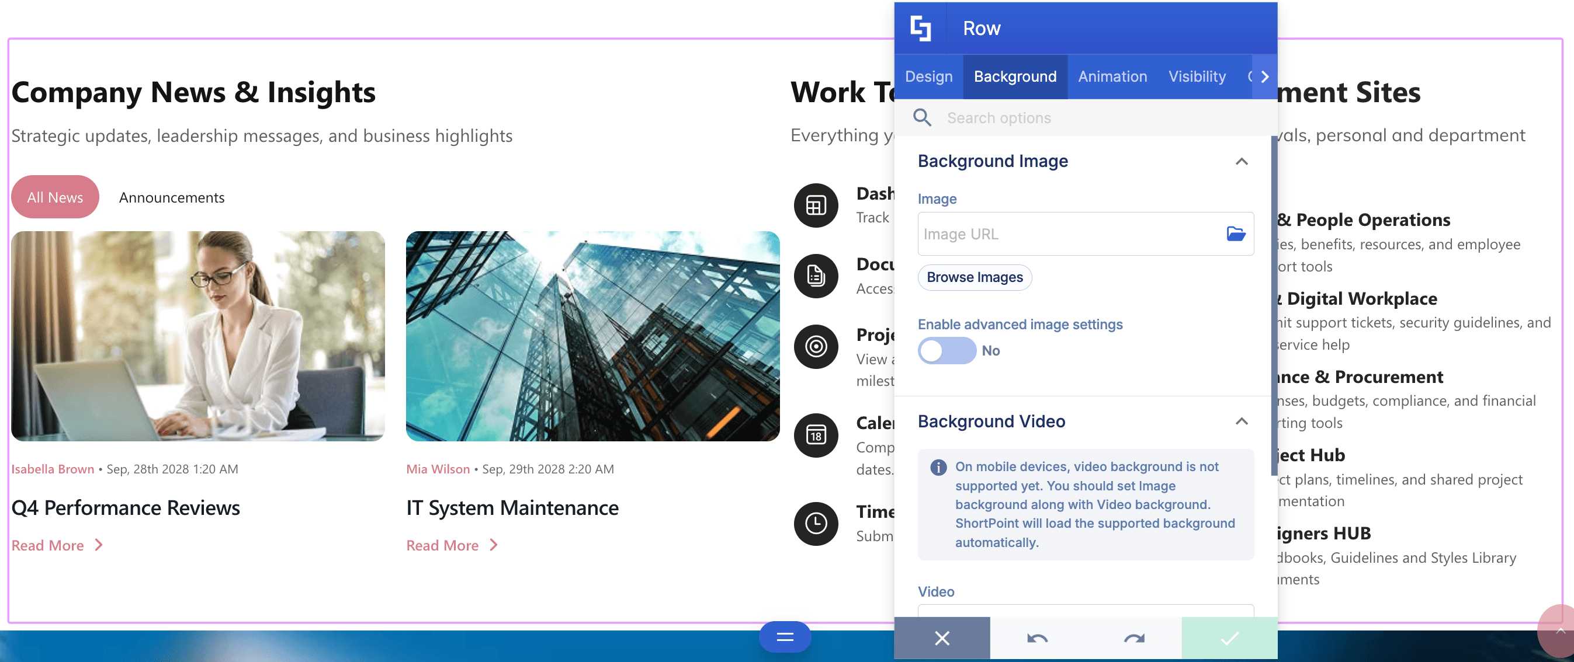Viewport: 1574px width, 662px height.
Task: Click the Calendar 18 icon
Action: coord(816,435)
